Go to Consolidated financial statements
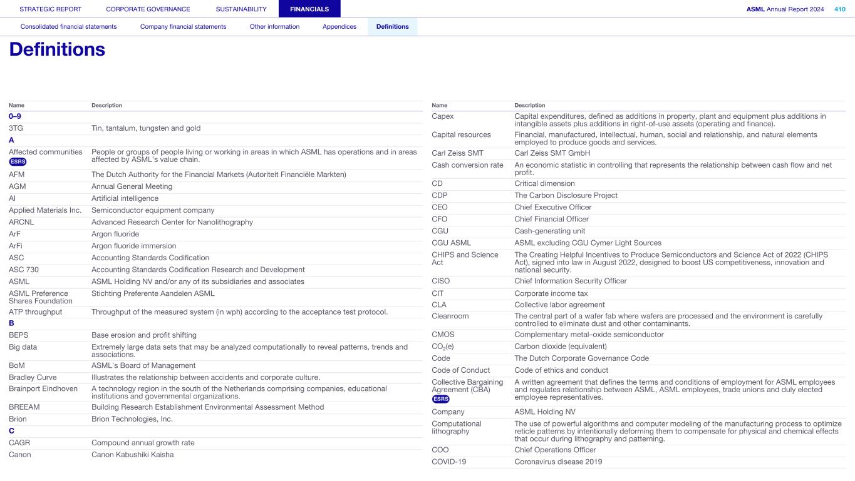Viewport: 855px width, 481px height. click(68, 27)
